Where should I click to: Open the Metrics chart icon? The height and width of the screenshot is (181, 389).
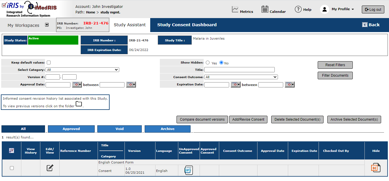pos(235,9)
